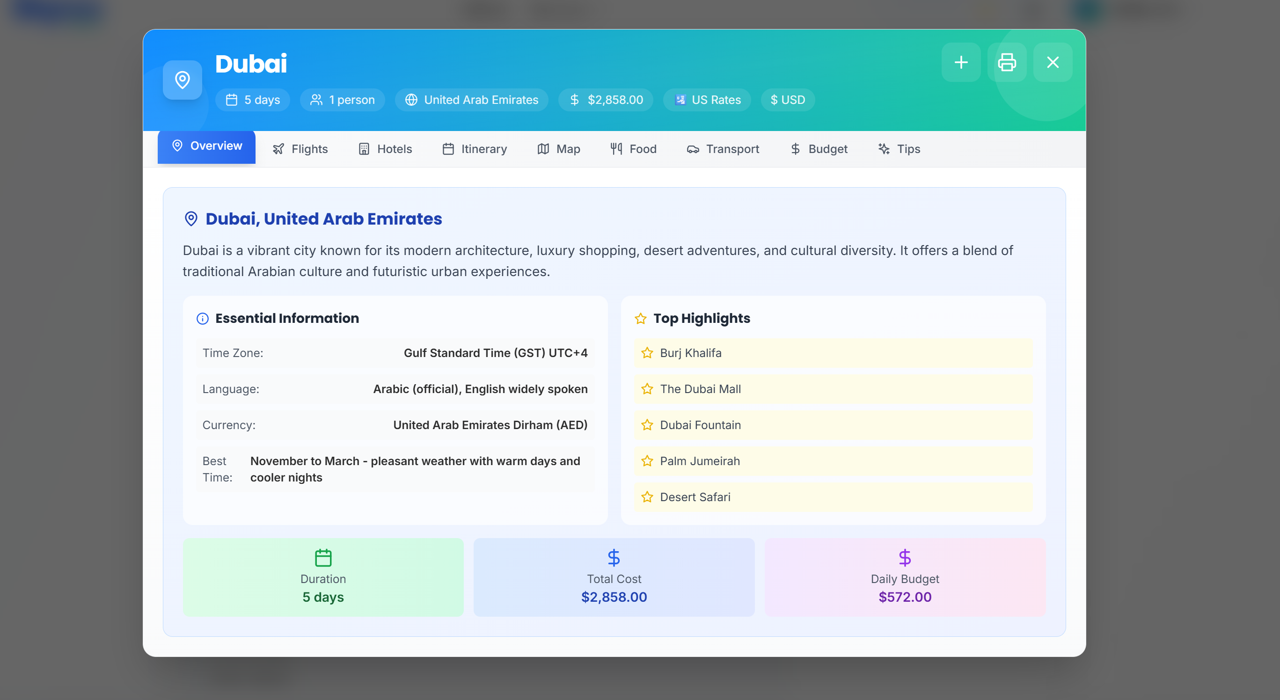Image resolution: width=1280 pixels, height=700 pixels.
Task: Open the US Rates selector
Action: tap(707, 99)
